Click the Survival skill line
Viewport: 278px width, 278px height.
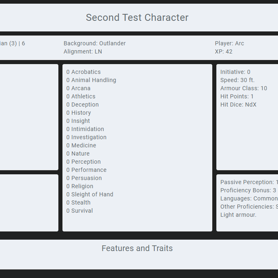(80, 211)
